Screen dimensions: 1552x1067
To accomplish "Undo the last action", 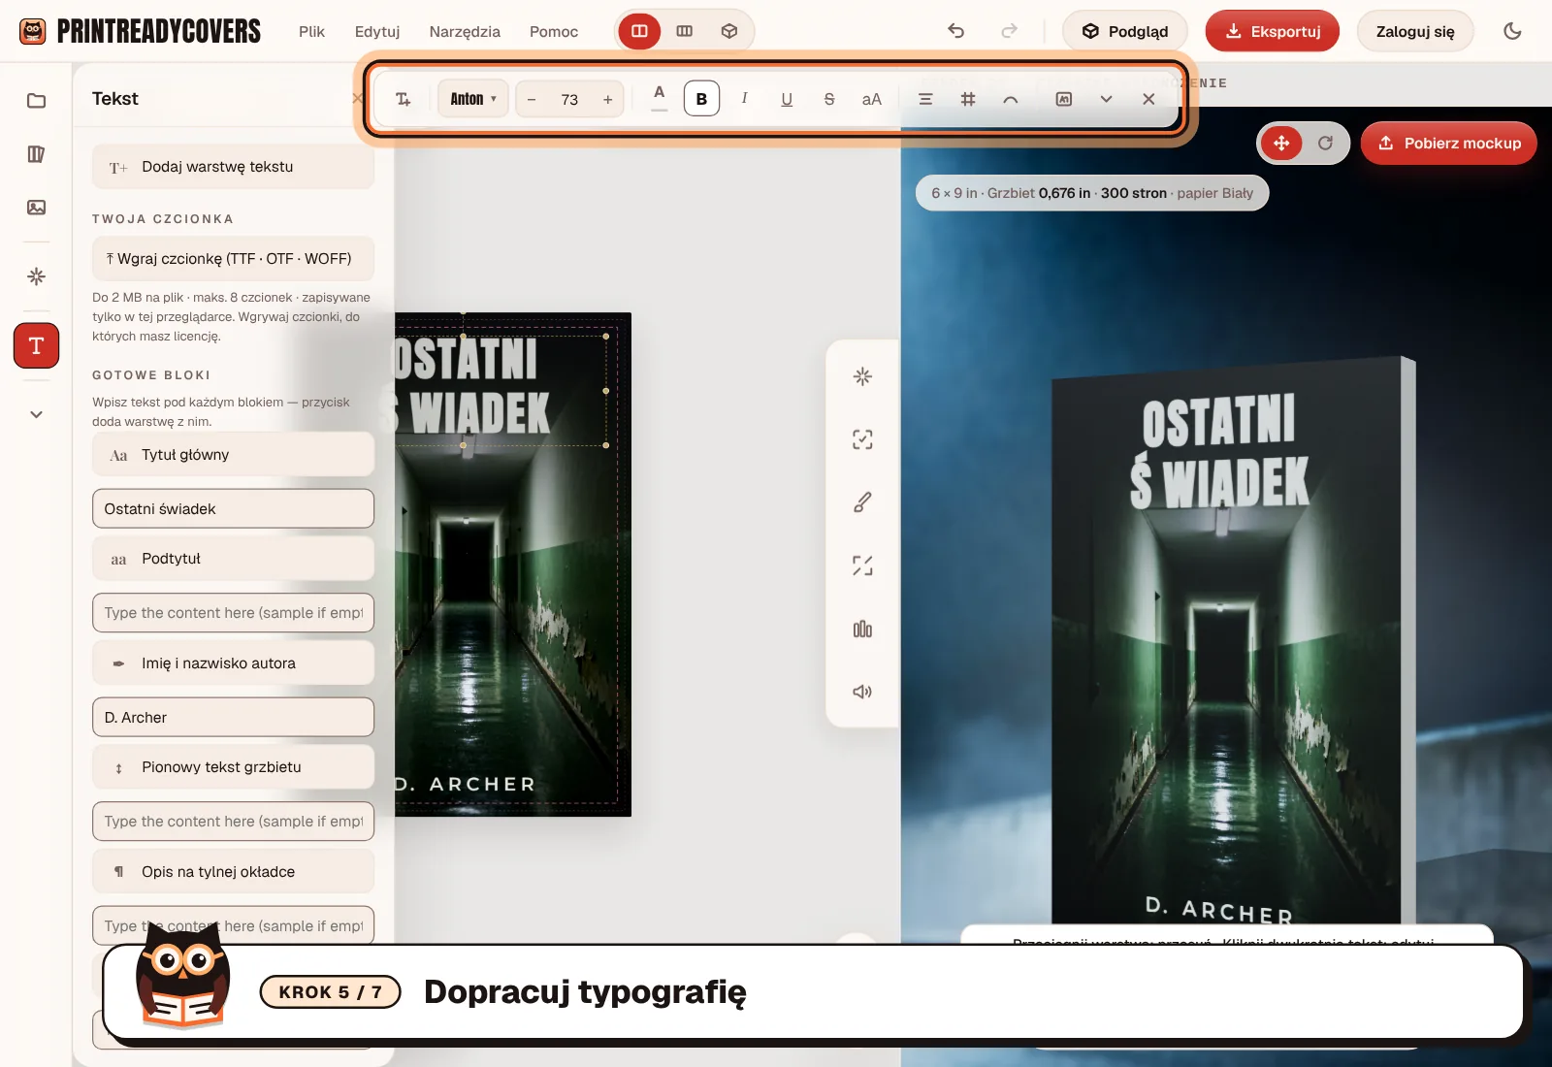I will 956,31.
